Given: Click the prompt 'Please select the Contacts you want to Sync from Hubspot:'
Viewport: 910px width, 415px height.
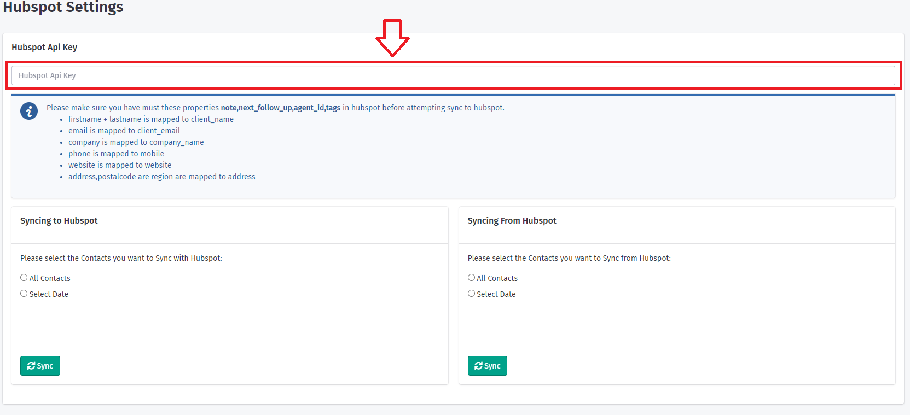Looking at the screenshot, I should [569, 258].
